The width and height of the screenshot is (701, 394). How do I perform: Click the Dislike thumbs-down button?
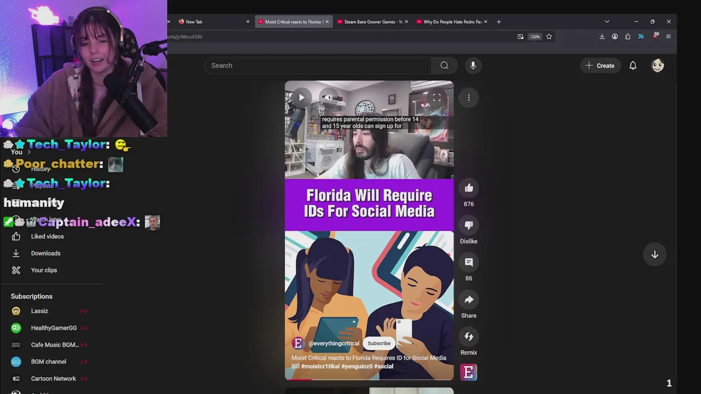coord(469,225)
